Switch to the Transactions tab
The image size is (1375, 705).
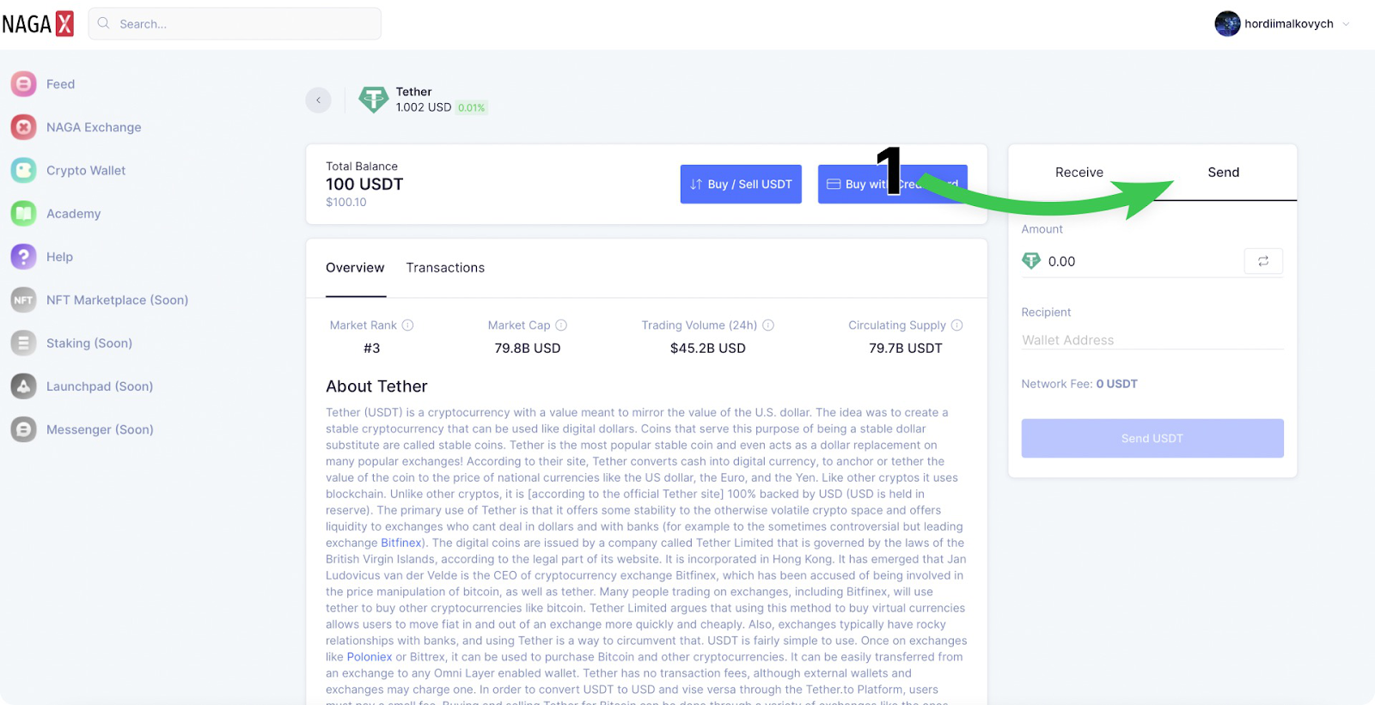point(445,268)
